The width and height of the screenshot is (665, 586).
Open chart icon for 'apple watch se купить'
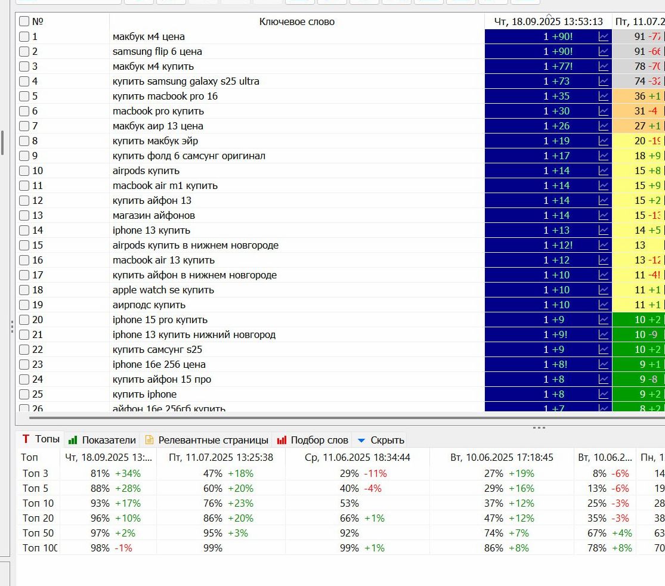pos(604,290)
